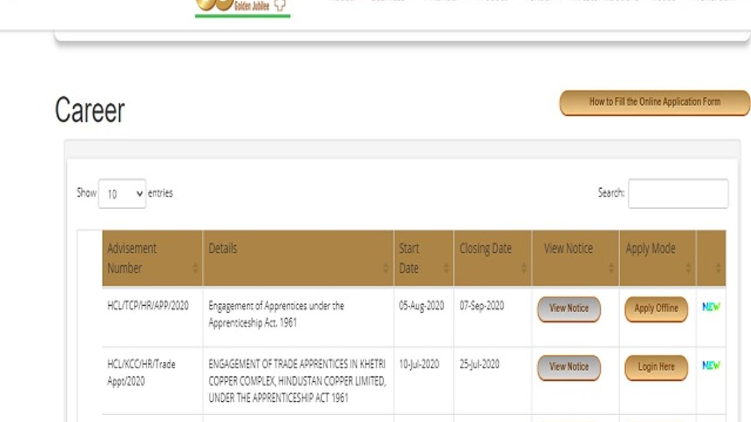Sort by Details column arrows

[x=386, y=268]
